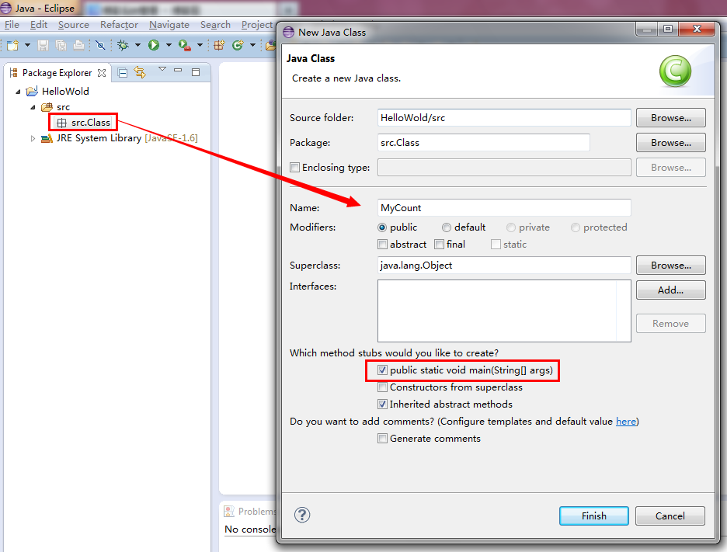Click the dialog help question-mark icon
727x552 pixels.
(x=302, y=515)
